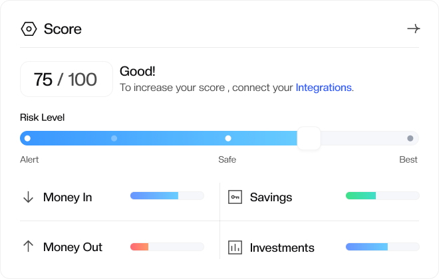This screenshot has width=439, height=279.
Task: Open the Integrations link
Action: click(x=323, y=87)
